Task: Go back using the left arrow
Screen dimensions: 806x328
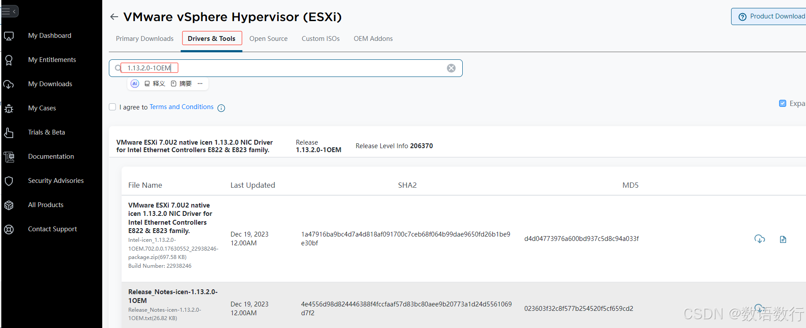Action: click(x=114, y=17)
